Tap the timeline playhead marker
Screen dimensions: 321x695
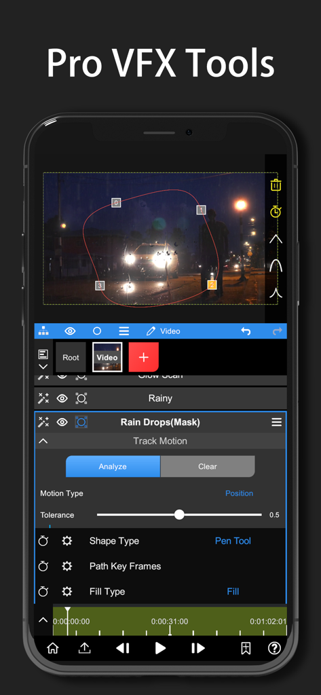tap(67, 620)
